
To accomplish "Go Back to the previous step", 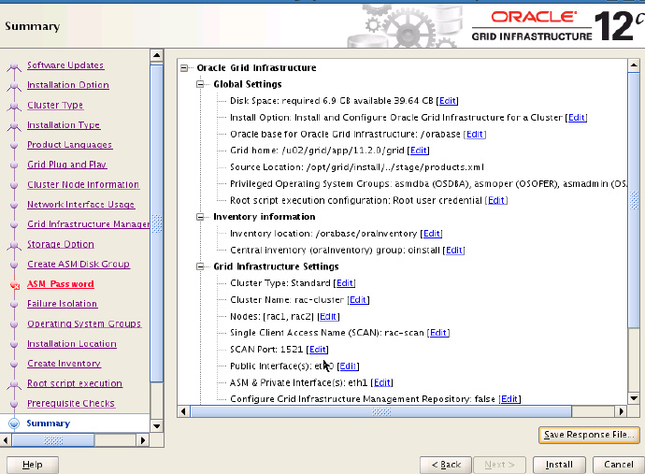I will (x=446, y=465).
